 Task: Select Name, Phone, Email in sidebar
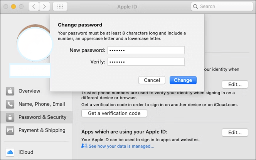[42, 104]
